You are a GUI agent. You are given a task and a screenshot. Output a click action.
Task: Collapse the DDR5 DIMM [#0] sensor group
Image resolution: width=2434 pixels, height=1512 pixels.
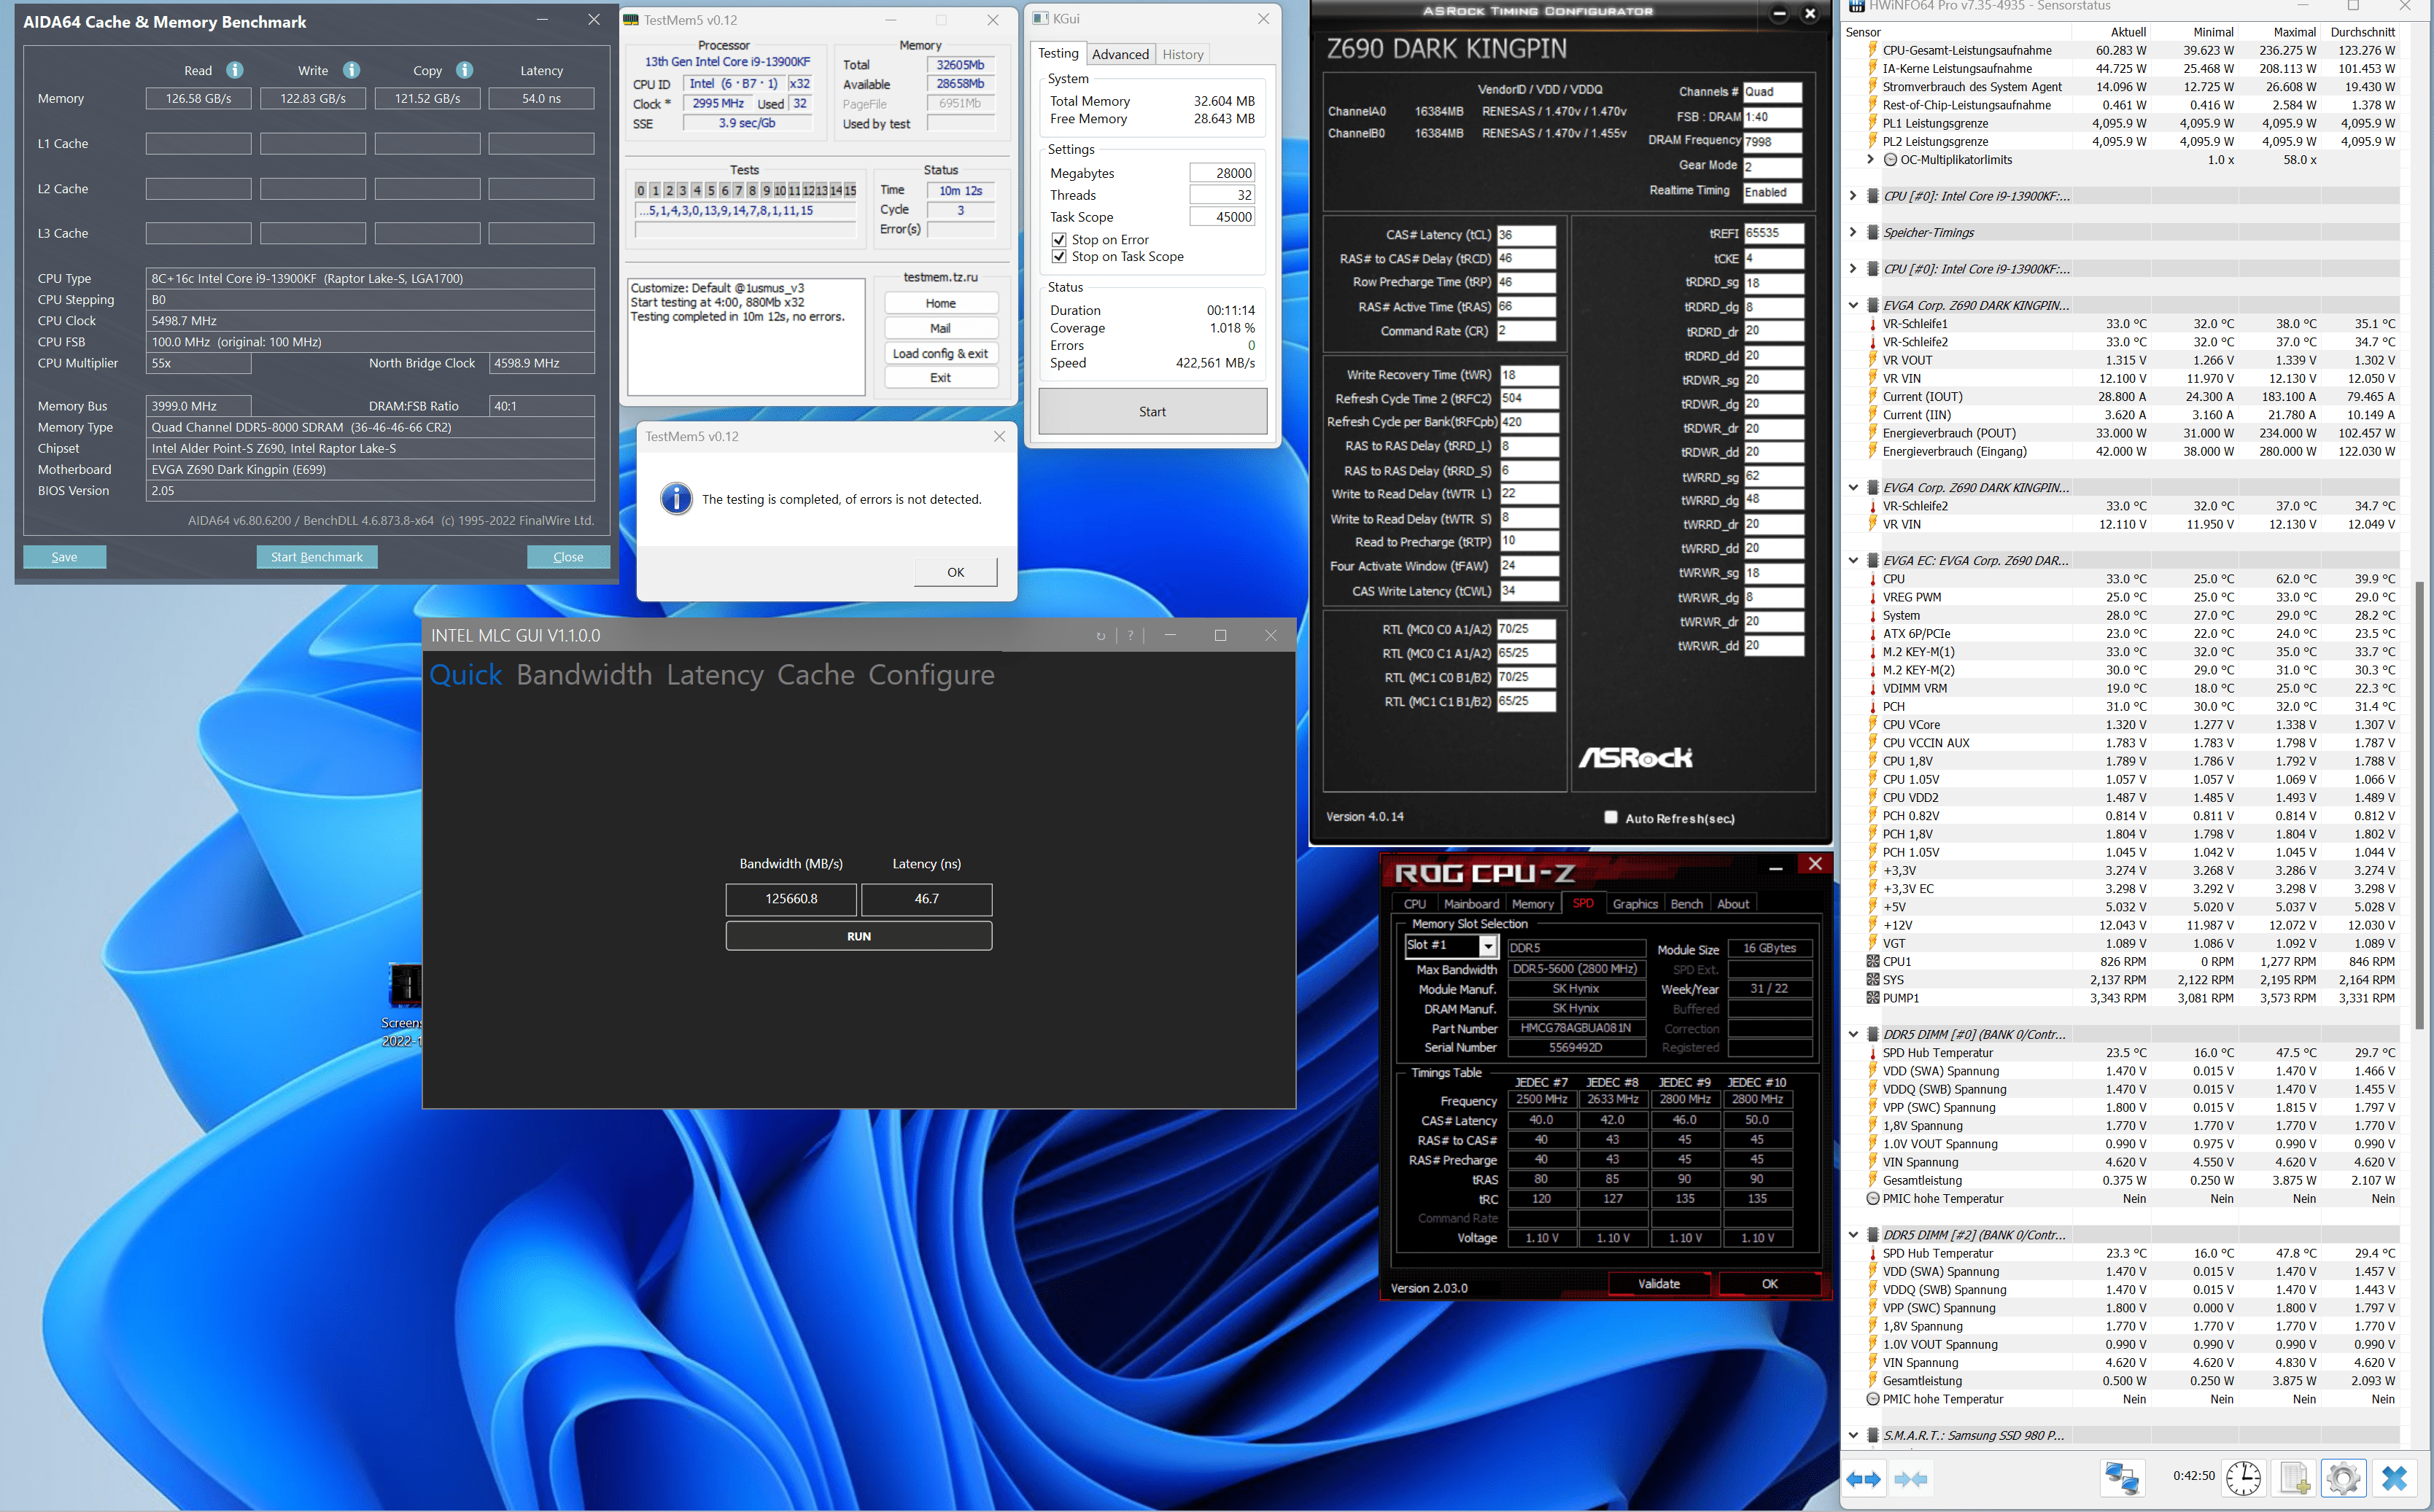[x=1853, y=1035]
